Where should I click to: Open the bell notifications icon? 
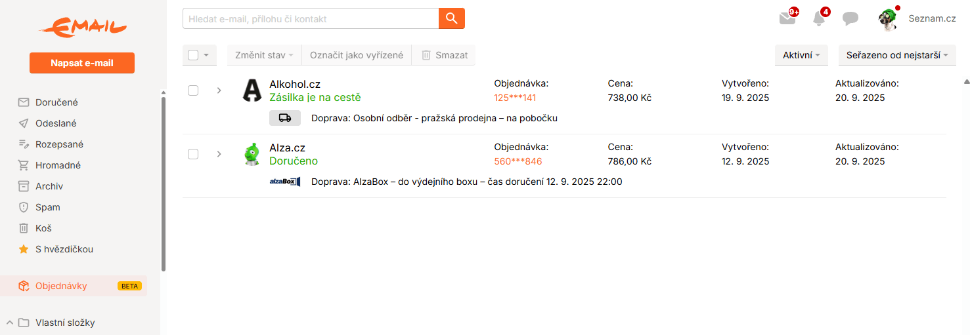coord(819,18)
